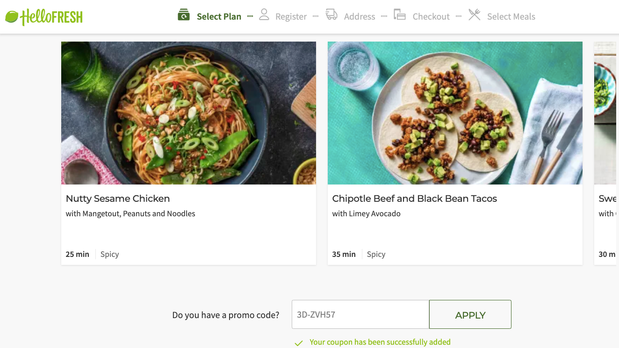Select the Spicy tag on the tacos card

[x=375, y=254]
